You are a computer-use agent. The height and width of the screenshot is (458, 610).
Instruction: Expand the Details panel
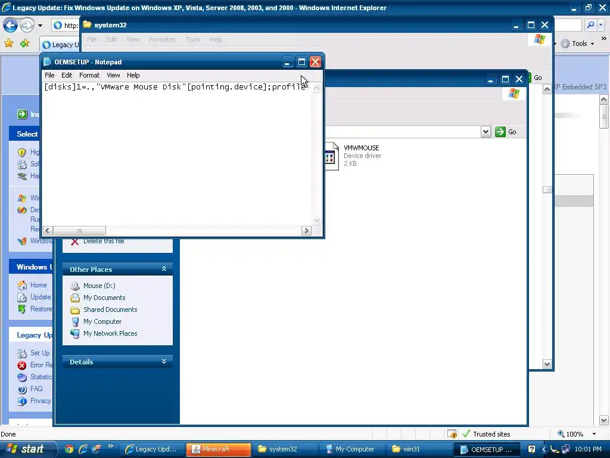pyautogui.click(x=164, y=361)
